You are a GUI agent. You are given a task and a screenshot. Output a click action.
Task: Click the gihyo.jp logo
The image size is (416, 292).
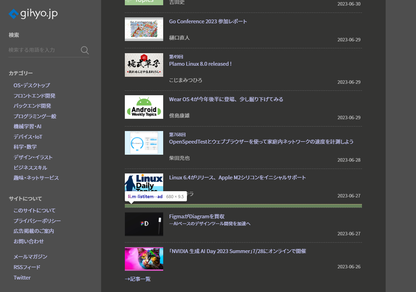click(33, 14)
